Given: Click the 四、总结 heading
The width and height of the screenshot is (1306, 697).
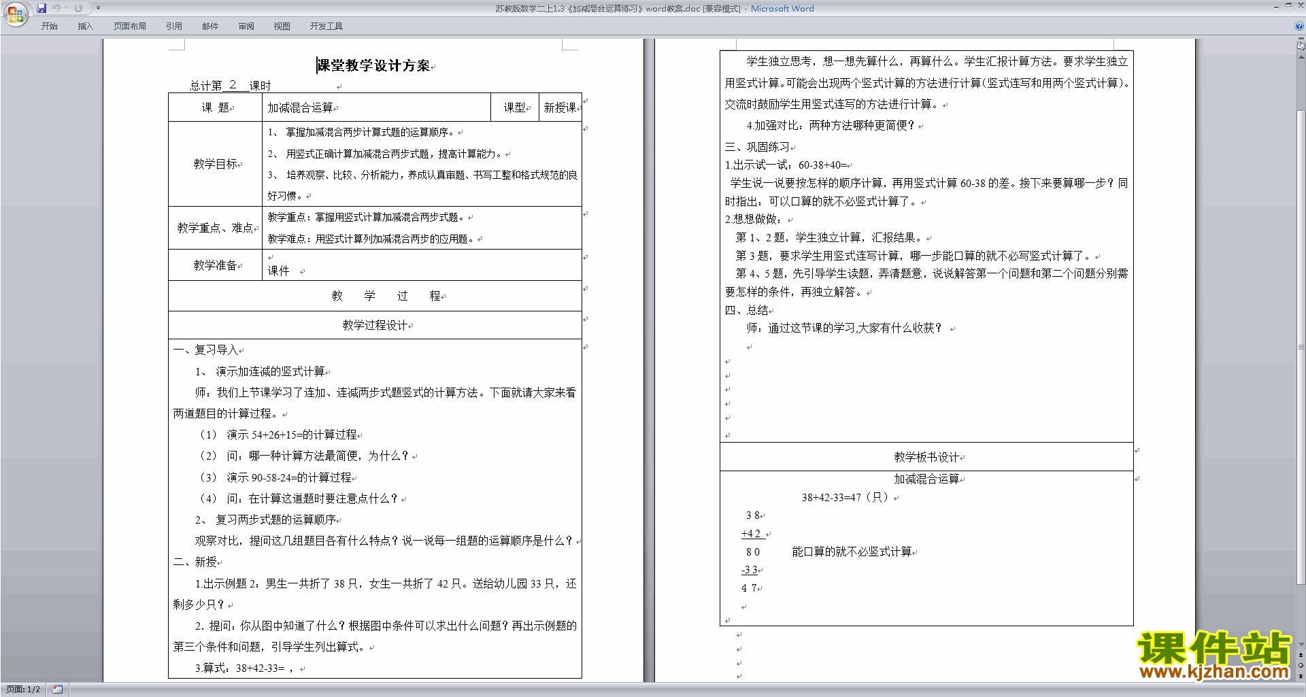Looking at the screenshot, I should [747, 310].
